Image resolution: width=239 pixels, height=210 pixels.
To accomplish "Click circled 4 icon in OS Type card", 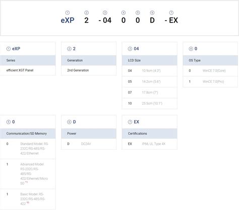I will tap(191, 48).
